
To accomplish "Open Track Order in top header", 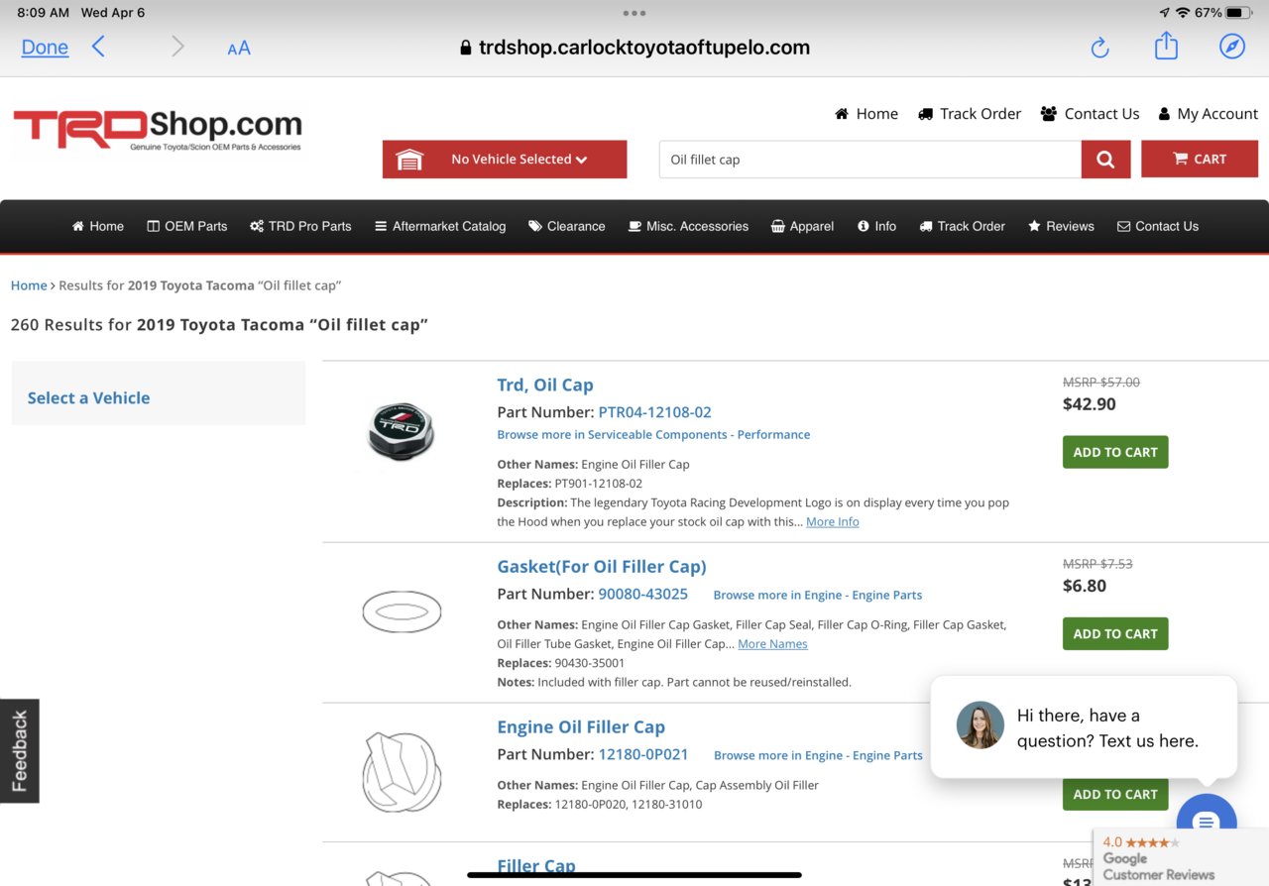I will coord(970,114).
